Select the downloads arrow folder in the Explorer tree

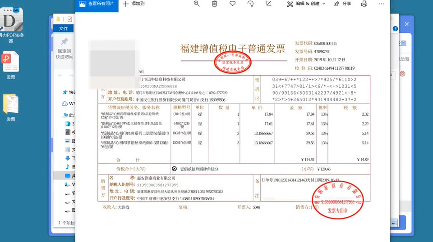(x=69, y=158)
